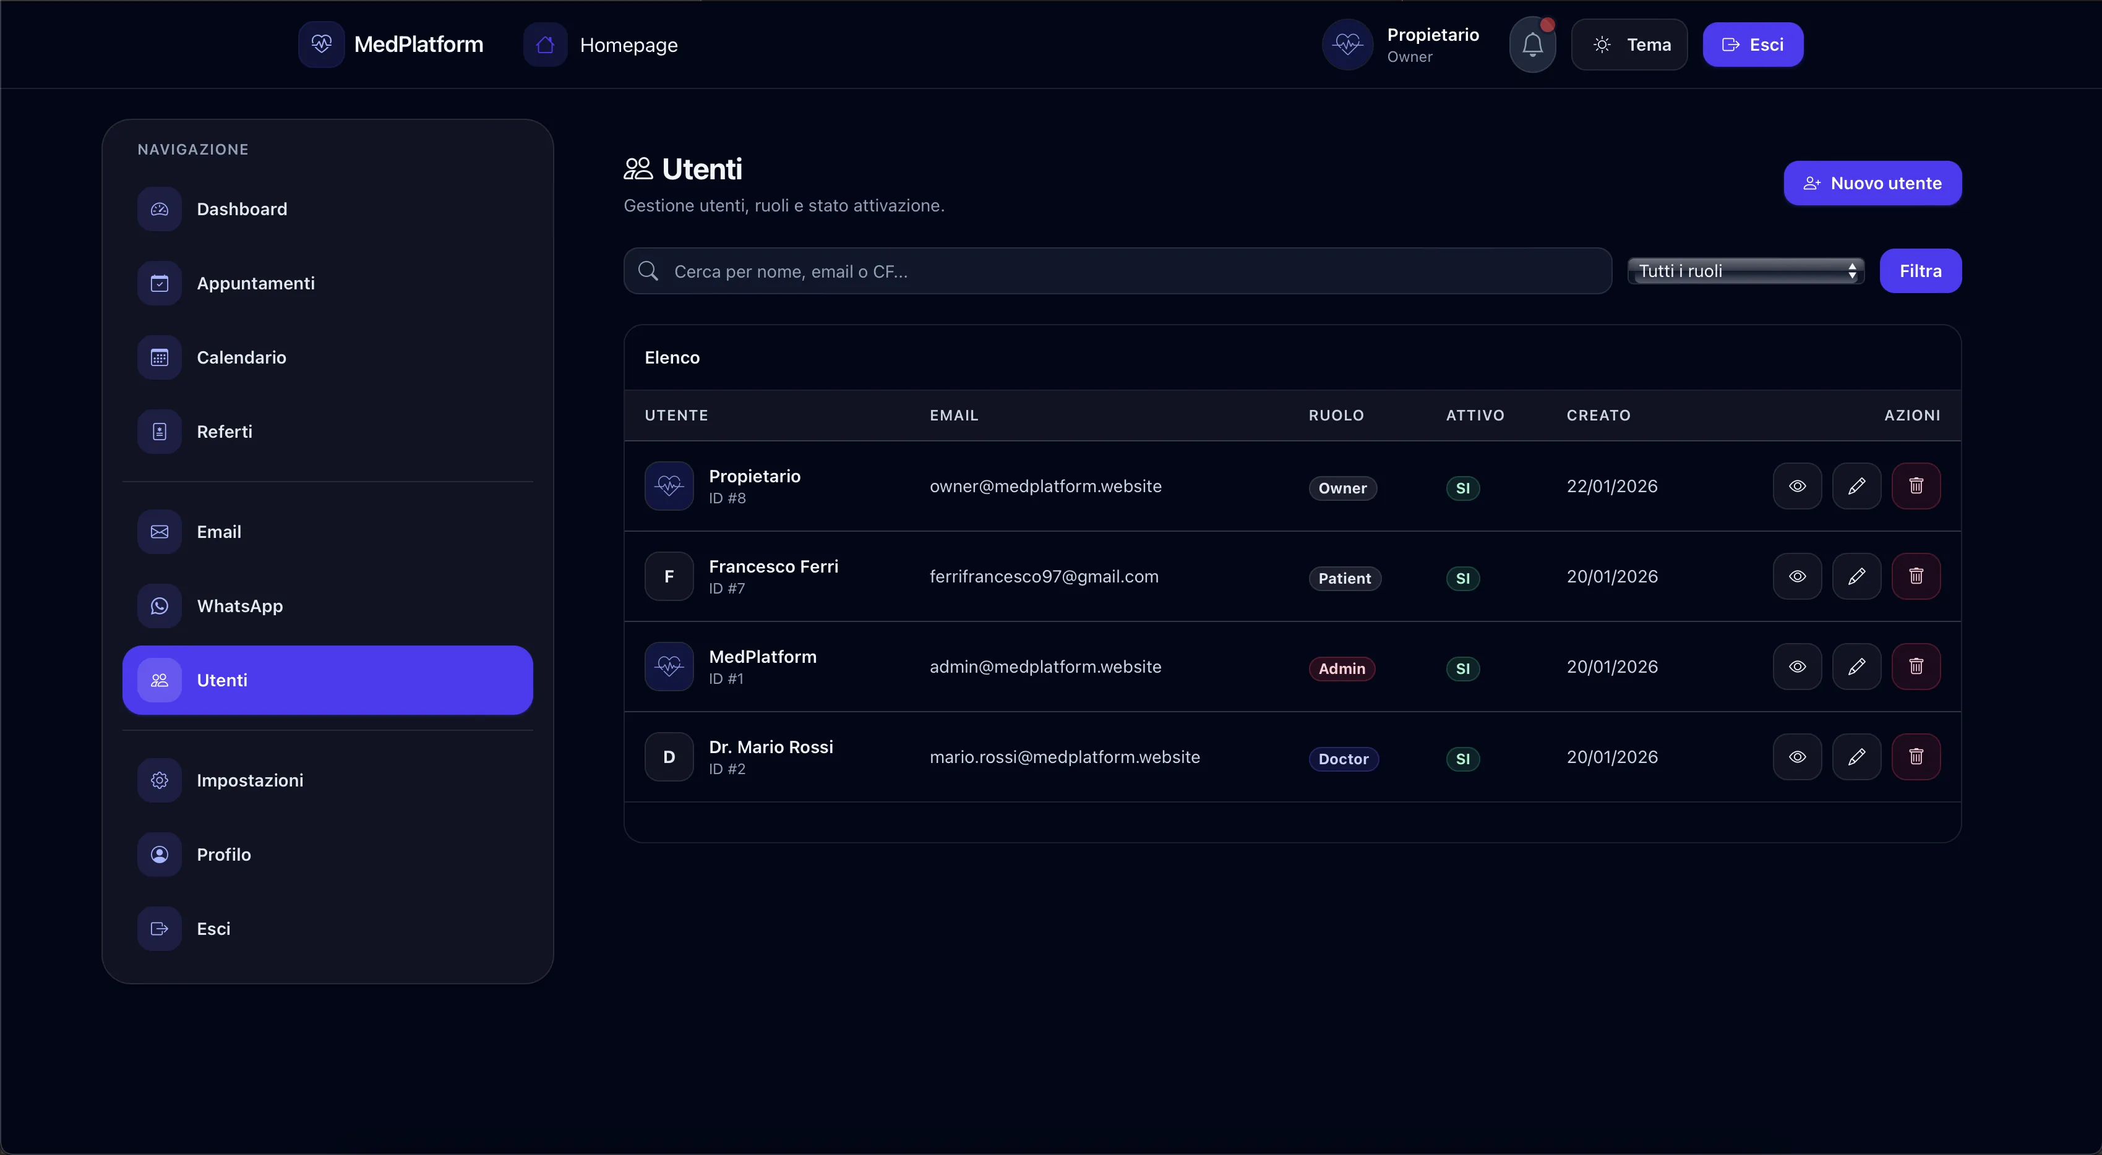Edit Francesco Ferri pencil icon
The height and width of the screenshot is (1155, 2102).
point(1856,577)
